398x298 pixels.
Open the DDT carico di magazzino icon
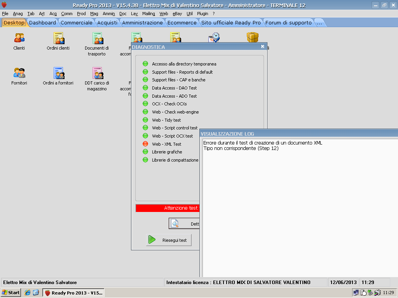coord(98,73)
